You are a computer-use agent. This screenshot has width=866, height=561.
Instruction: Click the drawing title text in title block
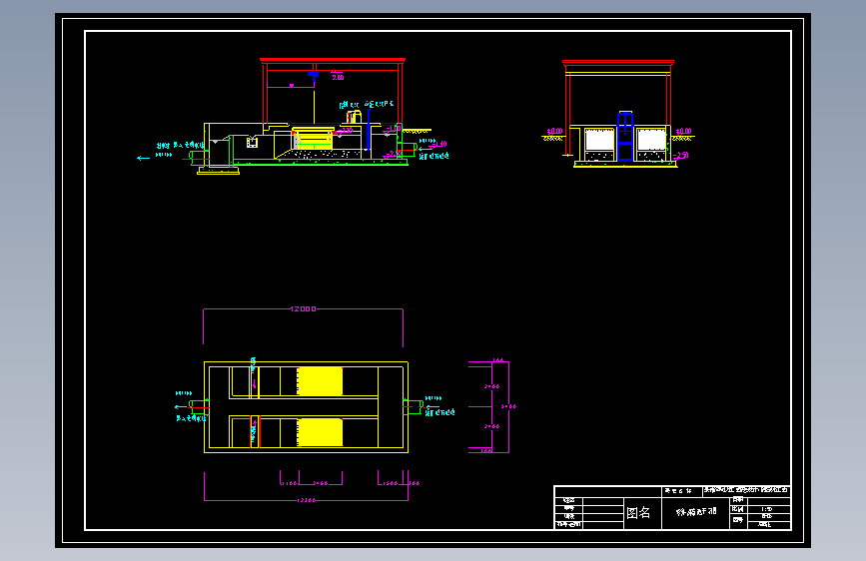(696, 512)
